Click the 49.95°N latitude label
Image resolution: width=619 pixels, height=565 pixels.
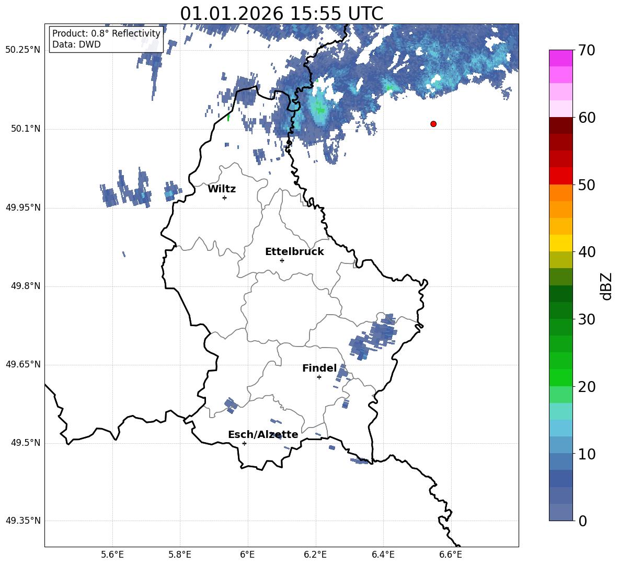pyautogui.click(x=23, y=207)
